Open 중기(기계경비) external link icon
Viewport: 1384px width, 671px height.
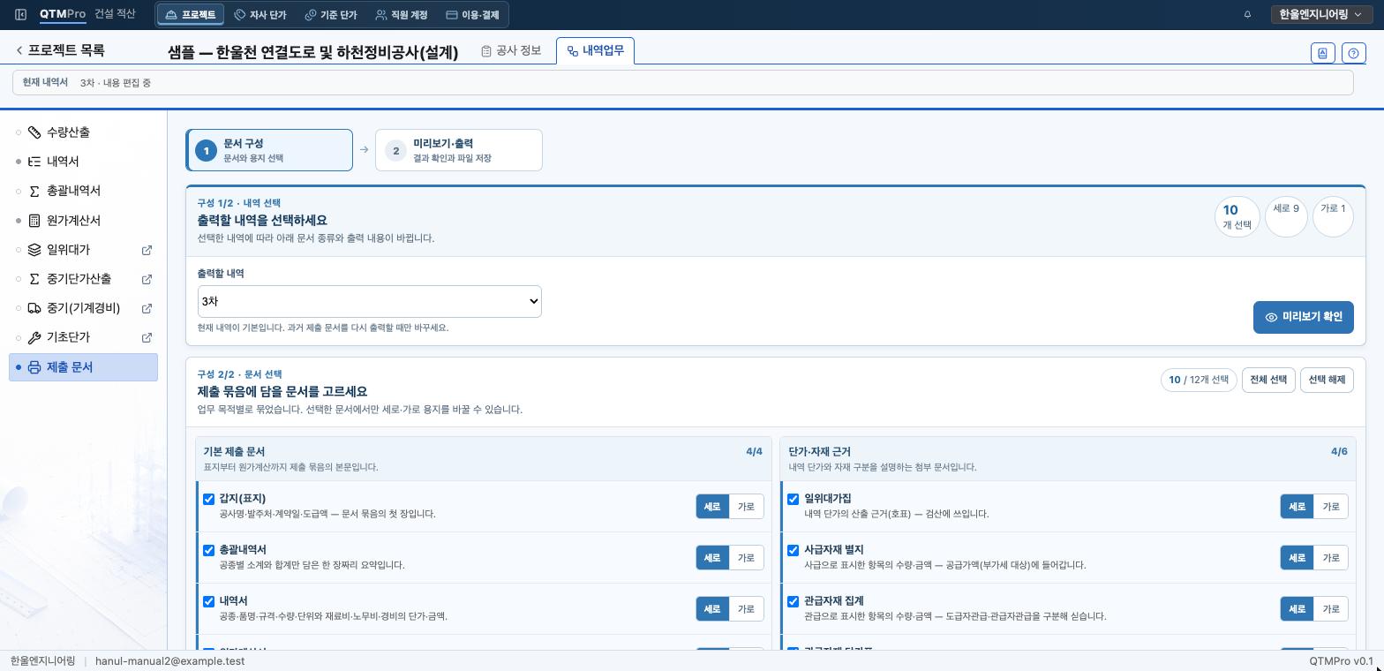coord(147,308)
